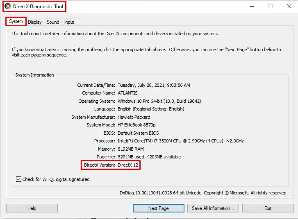Click the Current Date/Time label
This screenshot has height=219, width=298.
[96, 85]
